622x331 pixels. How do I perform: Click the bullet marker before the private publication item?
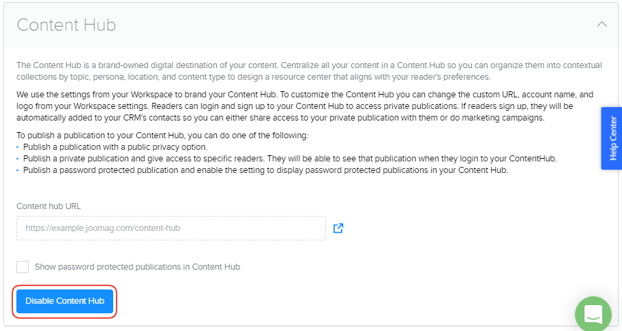coord(18,159)
